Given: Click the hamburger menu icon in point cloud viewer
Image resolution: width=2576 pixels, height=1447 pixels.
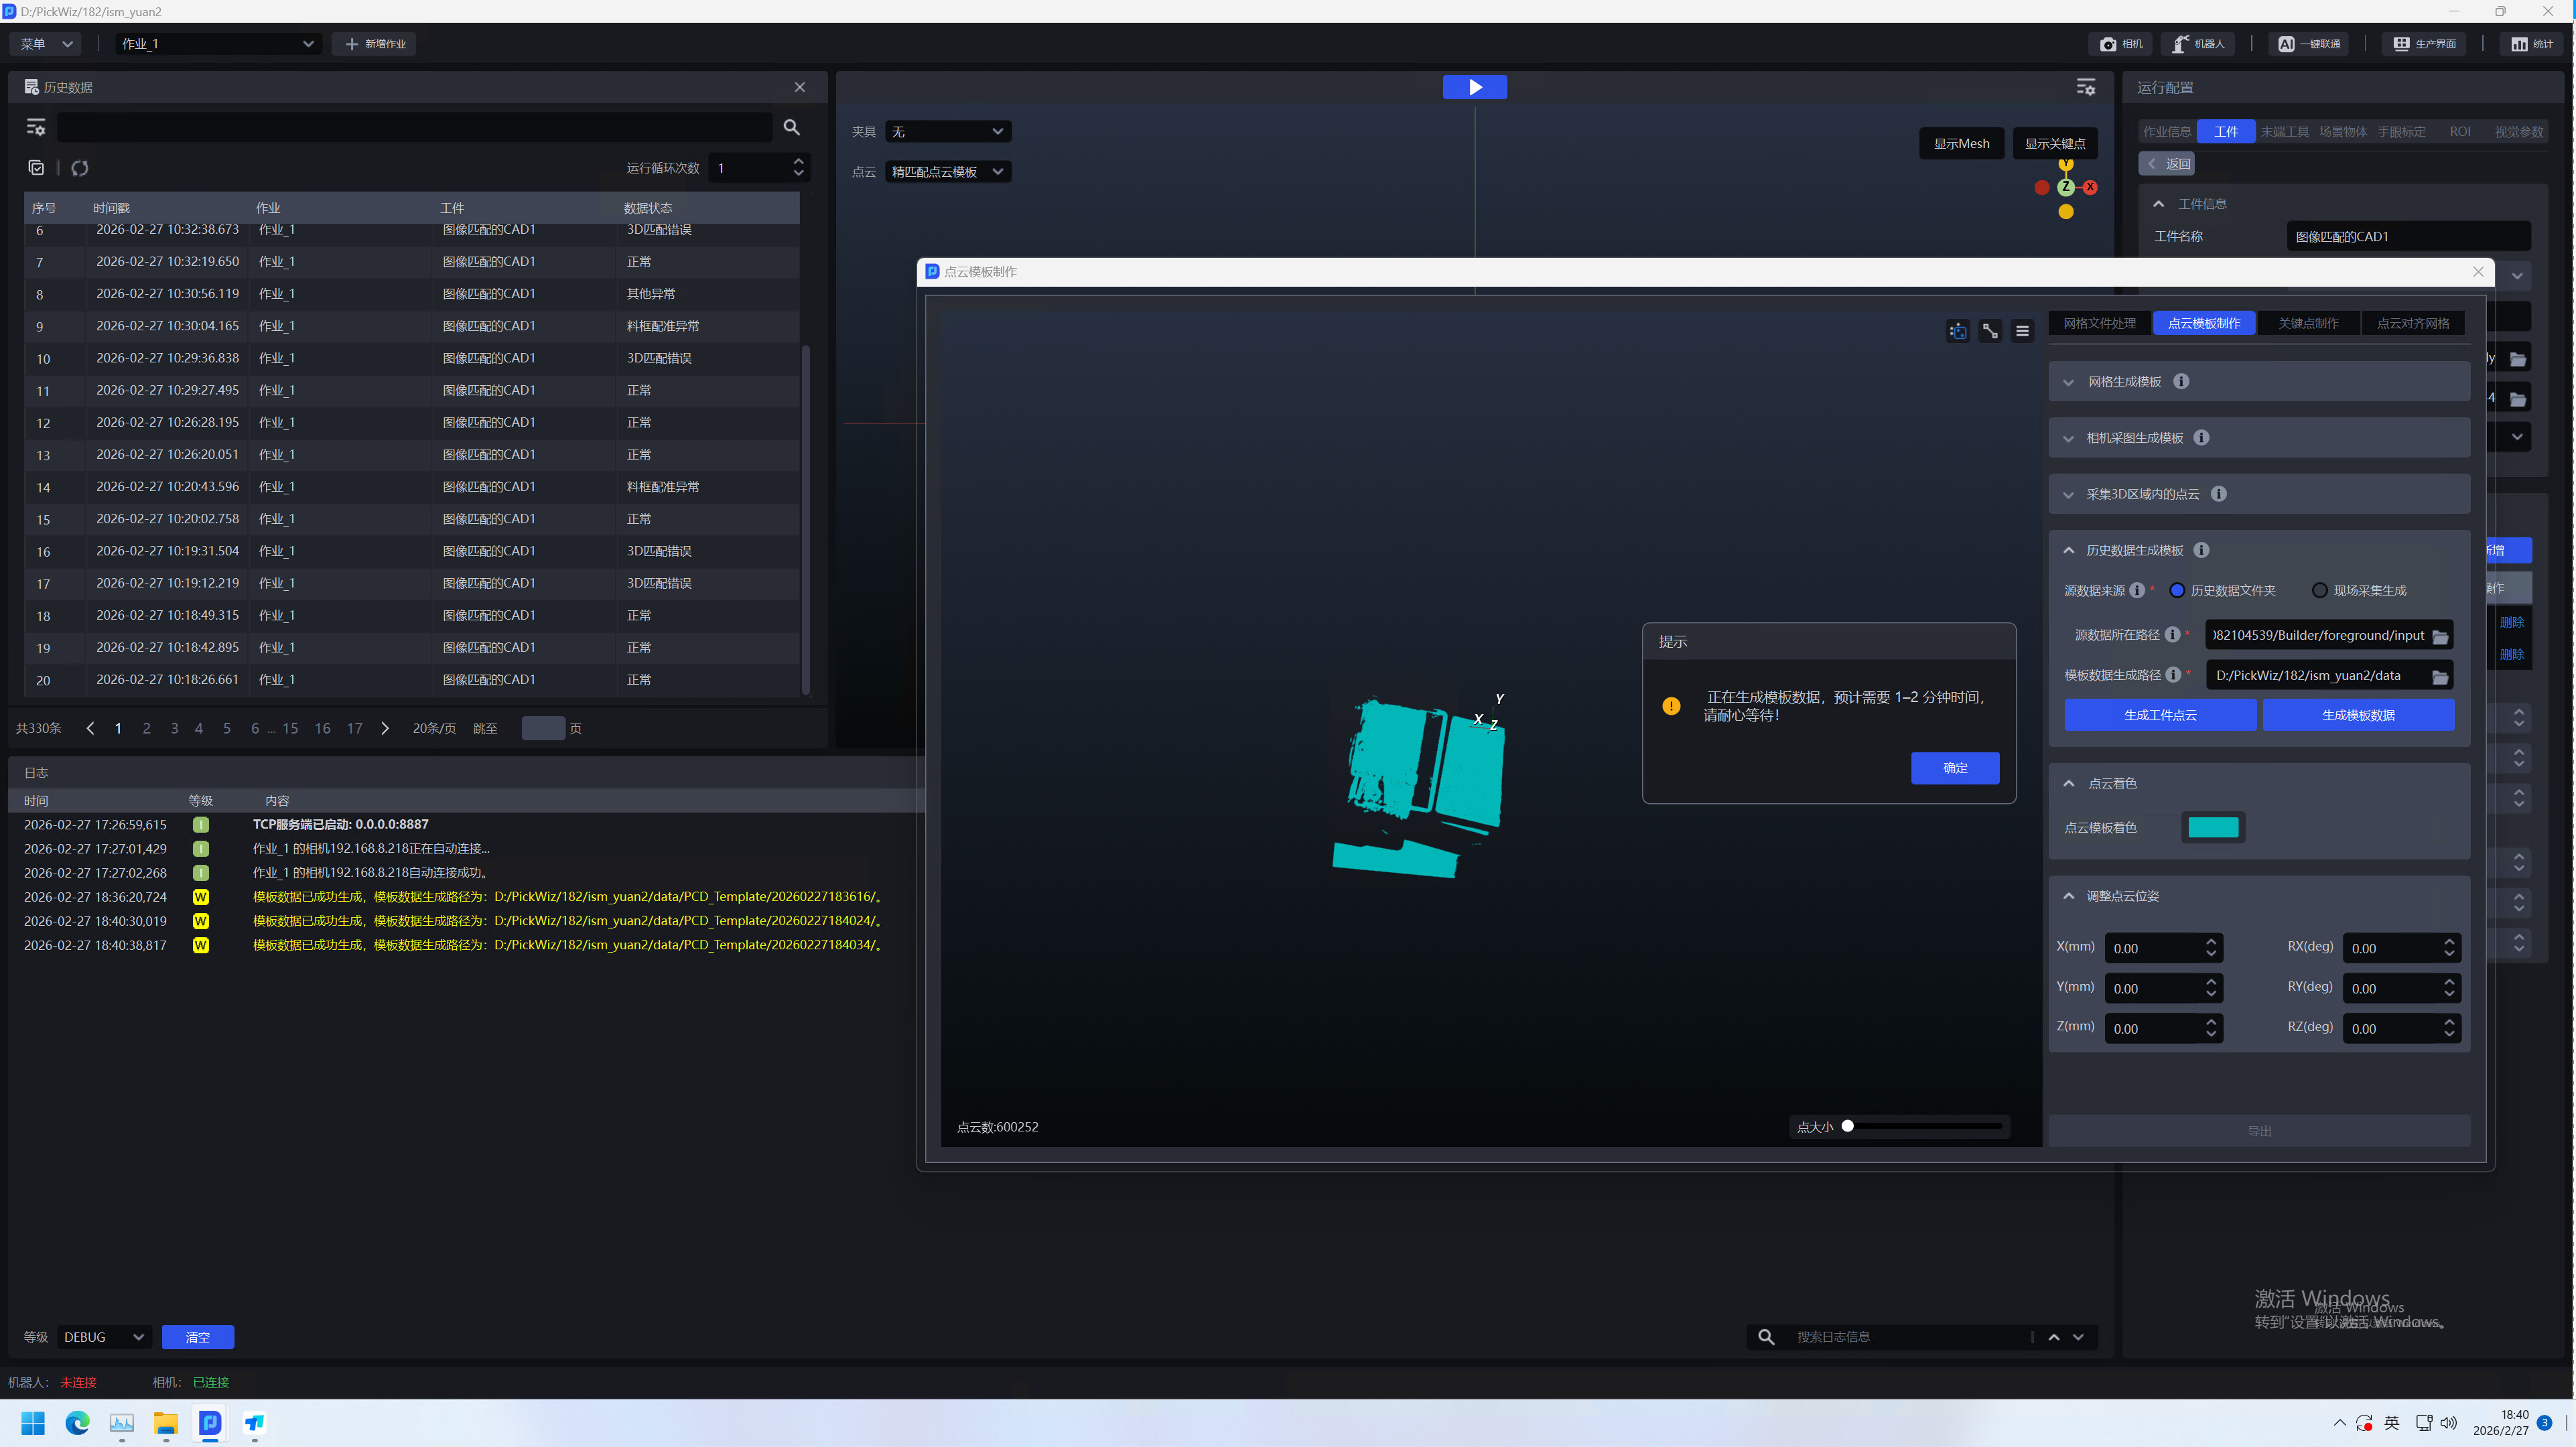Looking at the screenshot, I should [x=2022, y=331].
